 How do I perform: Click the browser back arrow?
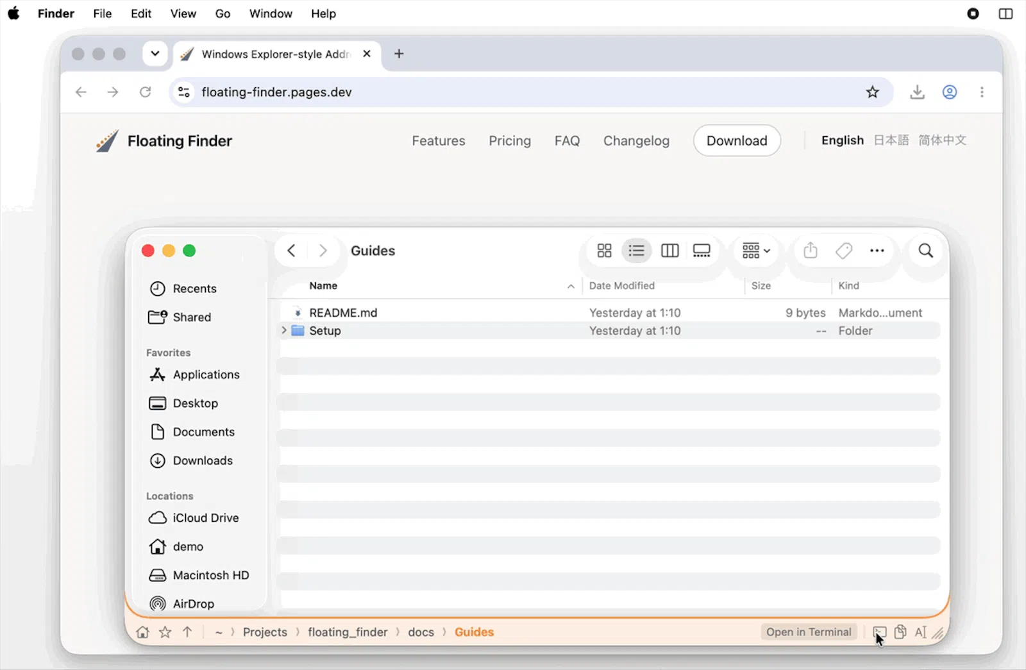click(x=81, y=92)
